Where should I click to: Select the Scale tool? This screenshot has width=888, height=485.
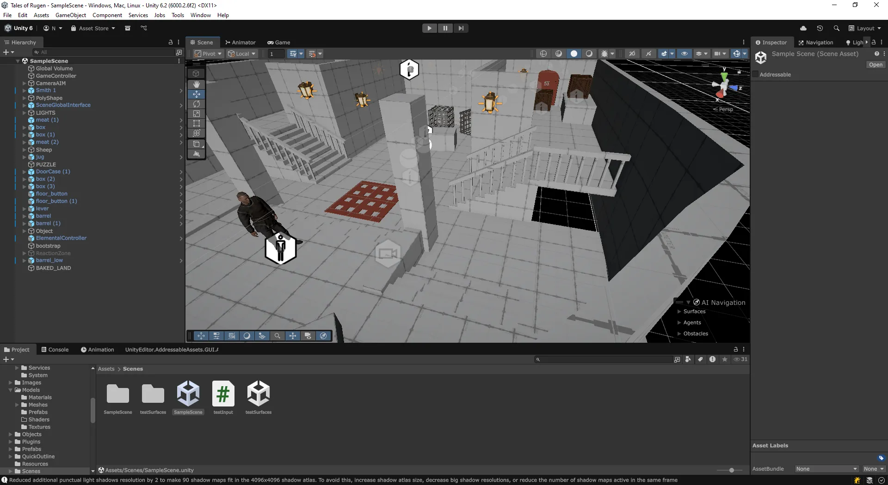(197, 114)
